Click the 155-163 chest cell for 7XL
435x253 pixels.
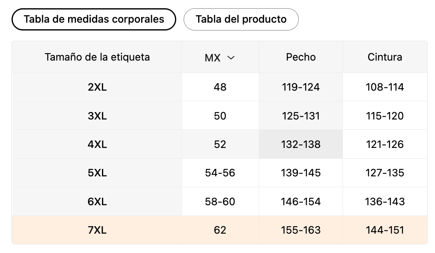(300, 230)
